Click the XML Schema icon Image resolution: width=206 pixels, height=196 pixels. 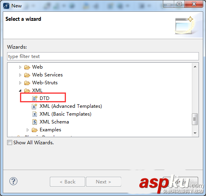coord(35,122)
